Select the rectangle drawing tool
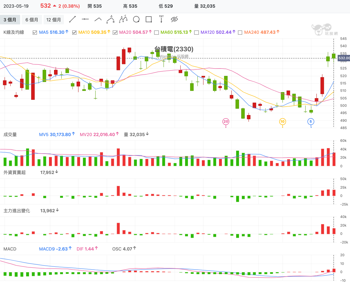This screenshot has height=283, width=350. tap(149, 19)
